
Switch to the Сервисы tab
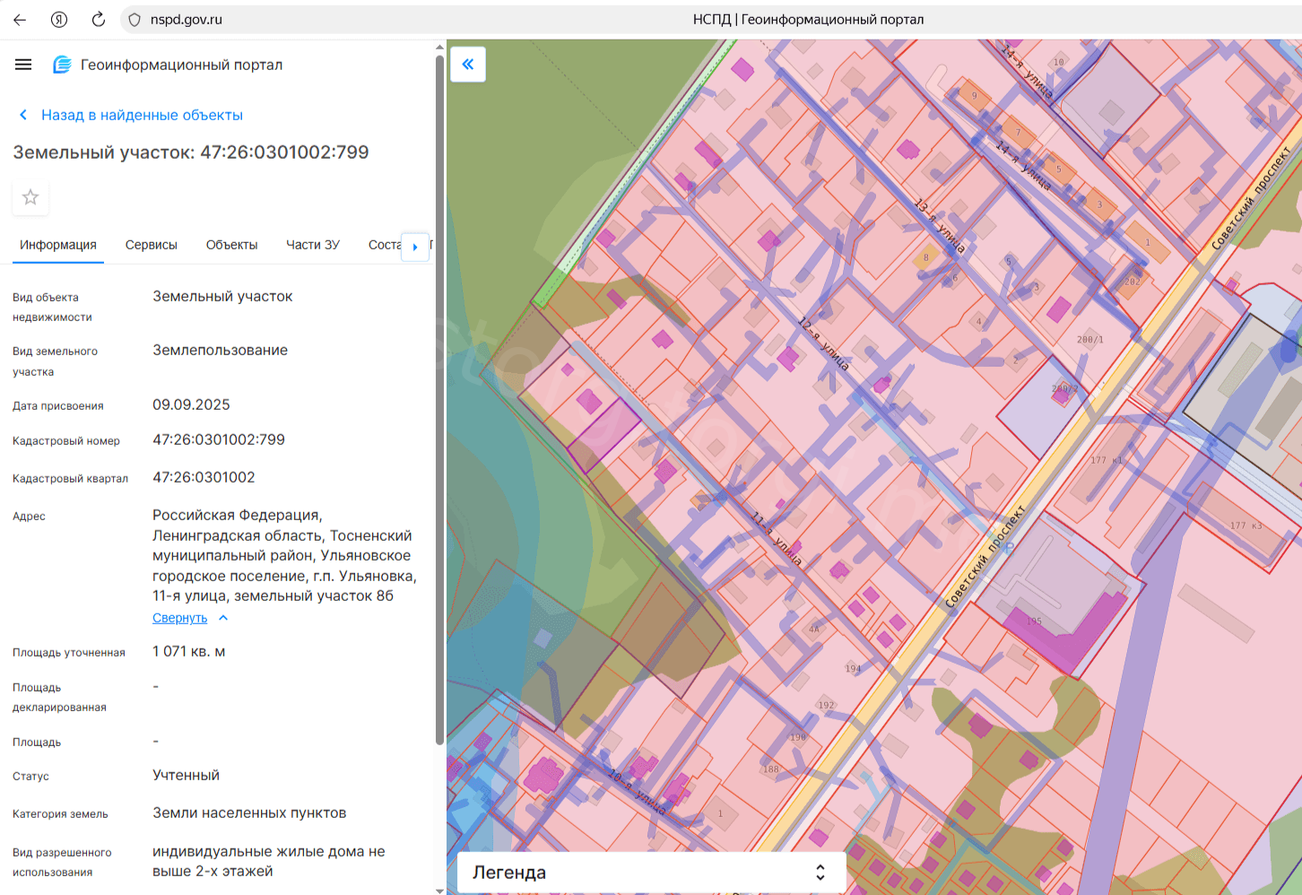[151, 245]
